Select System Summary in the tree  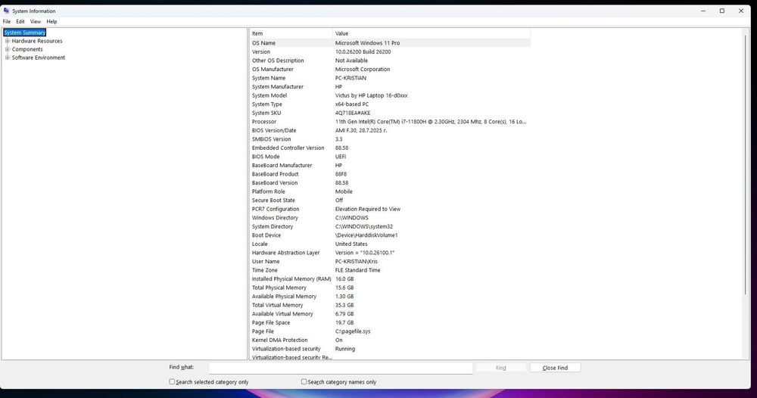click(x=25, y=33)
